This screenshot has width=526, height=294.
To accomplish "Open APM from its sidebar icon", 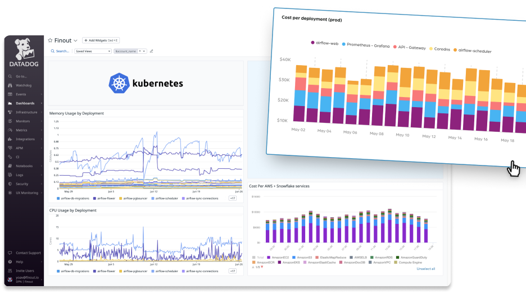I will pos(10,148).
